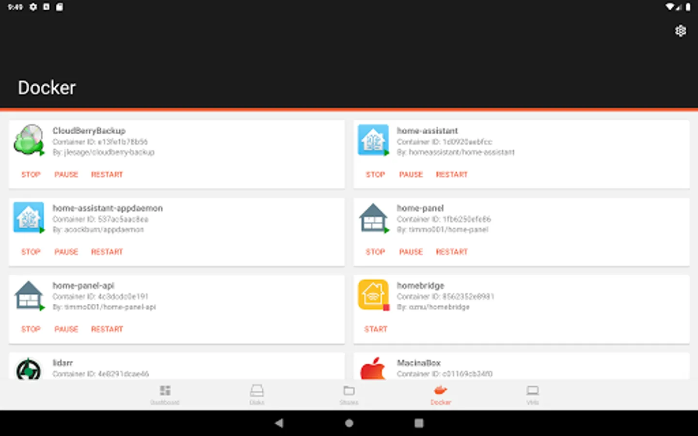Click the Docker page heading
698x436 pixels.
(x=47, y=88)
